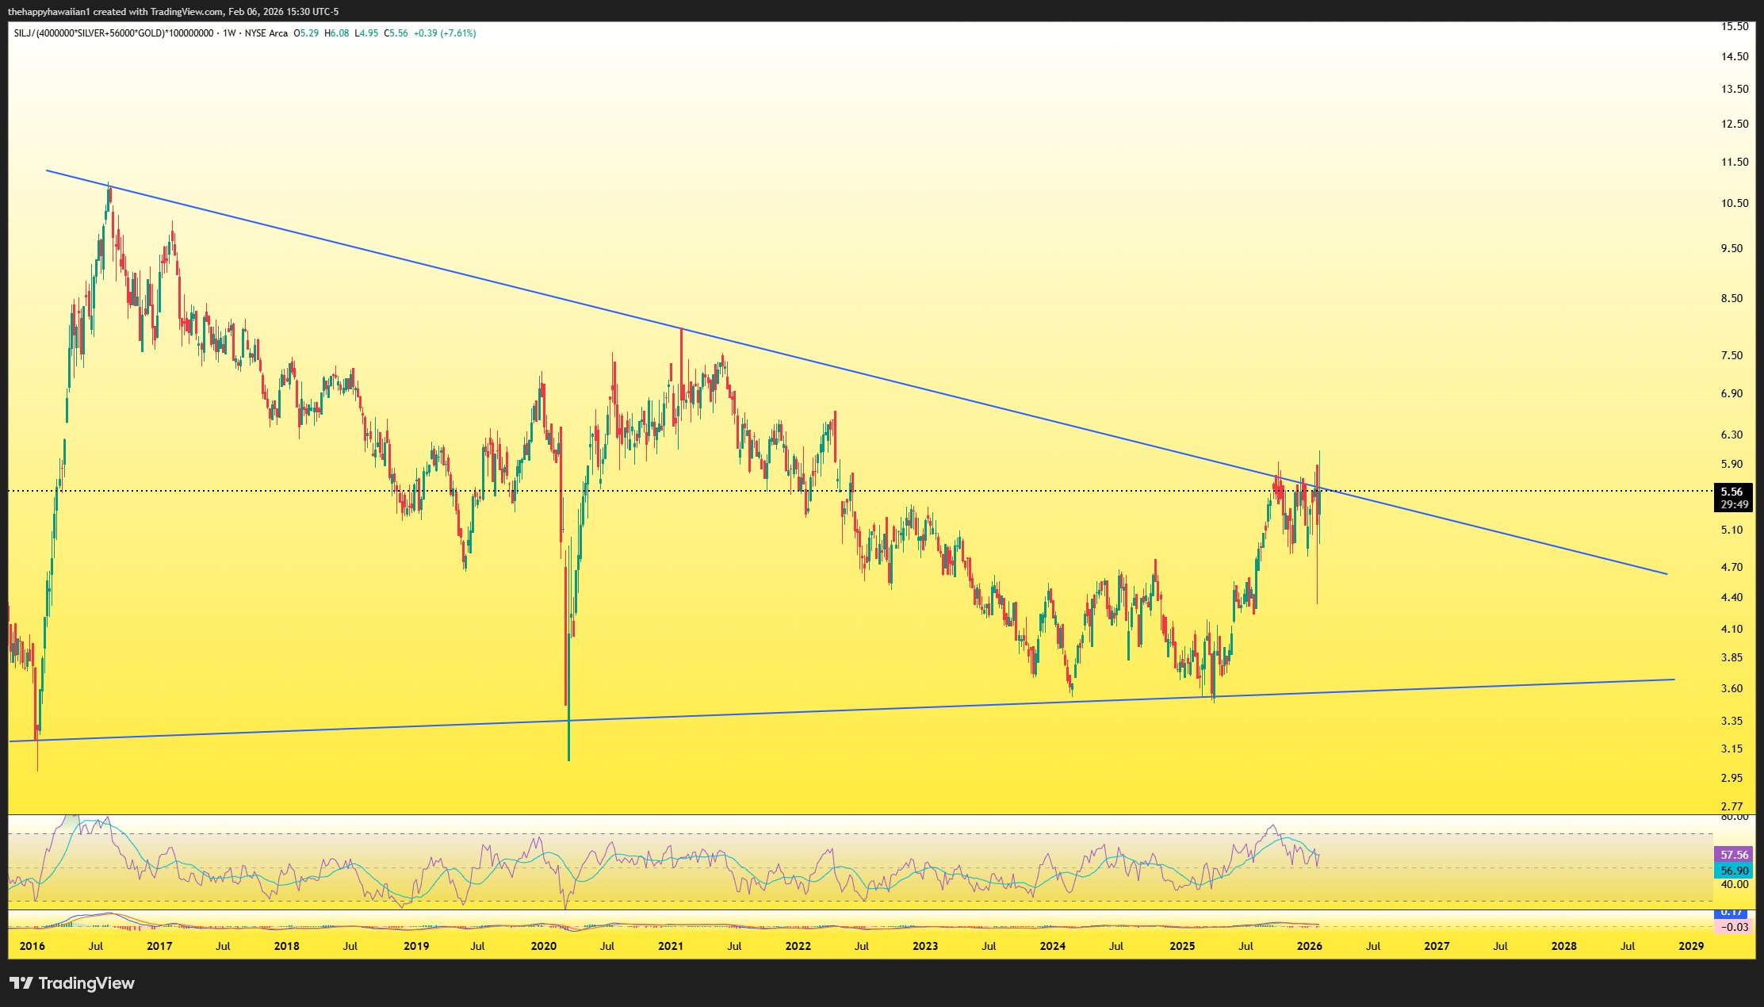Click the 2020 label on time axis
The width and height of the screenshot is (1764, 1007).
click(543, 946)
